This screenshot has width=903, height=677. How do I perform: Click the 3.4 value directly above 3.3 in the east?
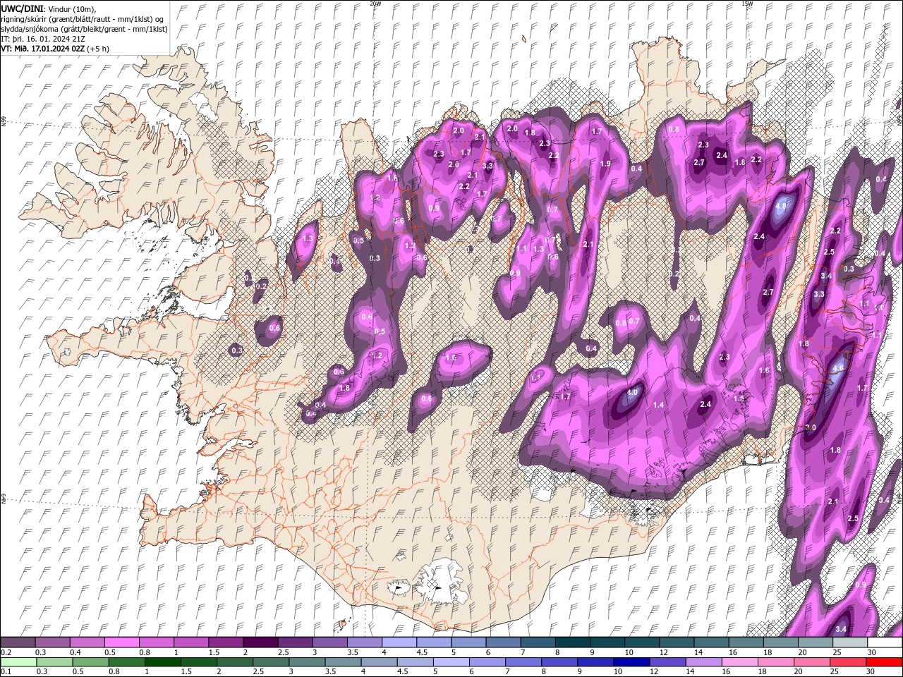pos(826,276)
